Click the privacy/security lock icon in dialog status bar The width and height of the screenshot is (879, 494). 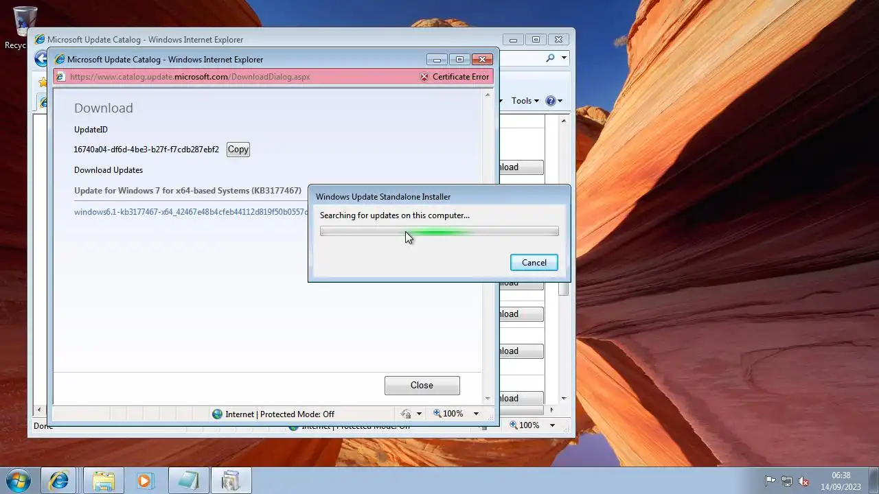coord(406,414)
